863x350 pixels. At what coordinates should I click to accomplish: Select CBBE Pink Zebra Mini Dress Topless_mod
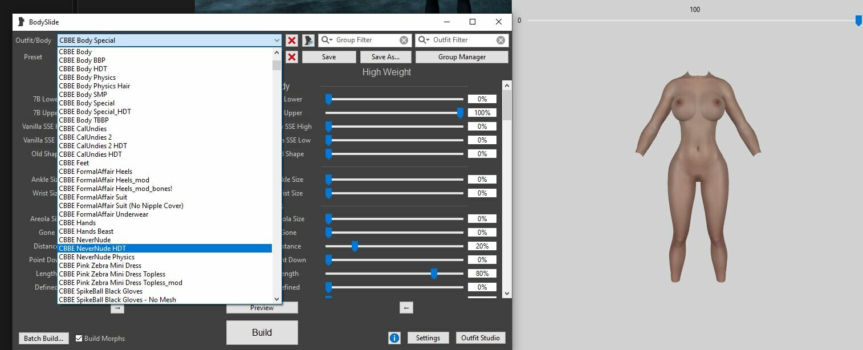[x=164, y=282]
